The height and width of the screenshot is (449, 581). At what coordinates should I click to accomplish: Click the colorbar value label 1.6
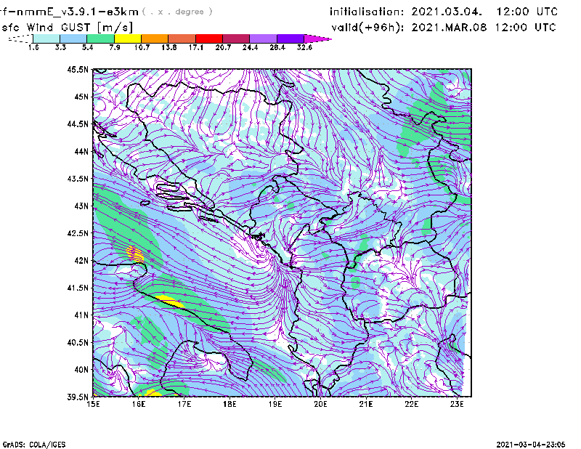click(33, 47)
